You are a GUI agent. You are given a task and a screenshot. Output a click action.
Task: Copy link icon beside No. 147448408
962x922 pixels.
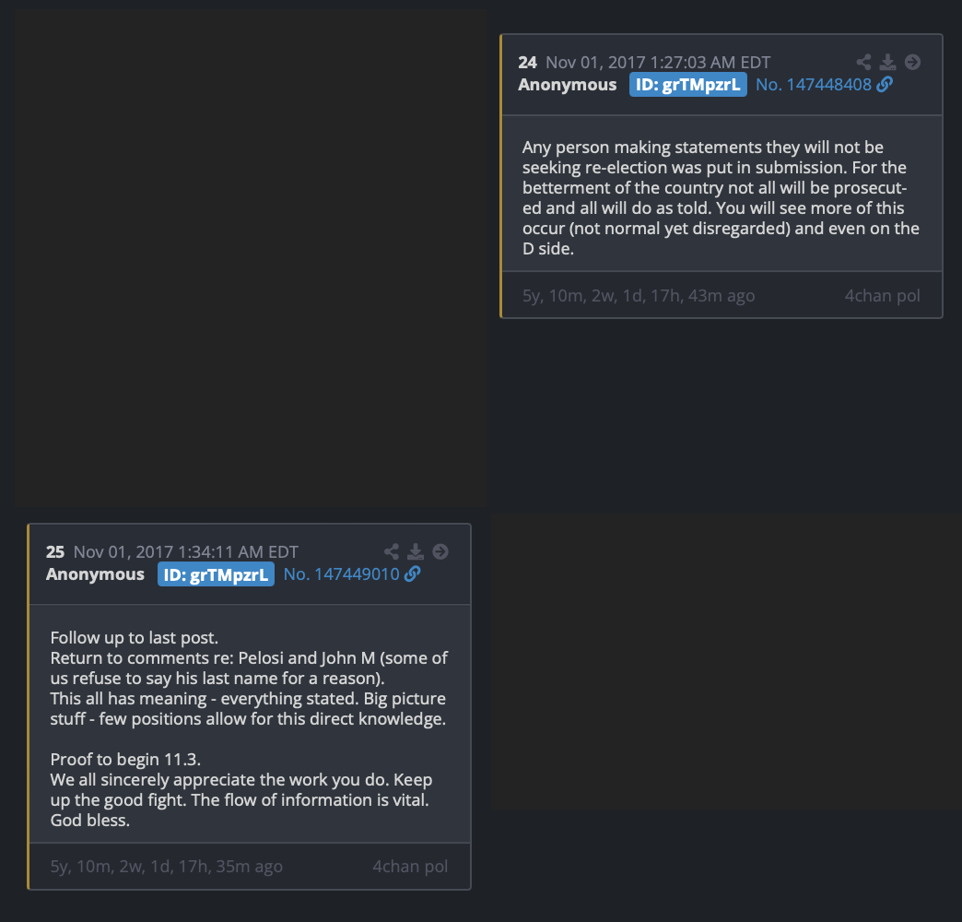[885, 84]
